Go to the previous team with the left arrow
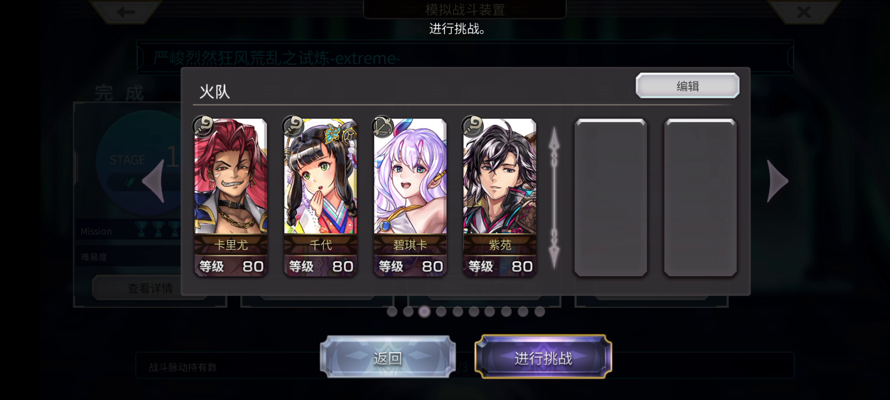890x400 pixels. [154, 181]
